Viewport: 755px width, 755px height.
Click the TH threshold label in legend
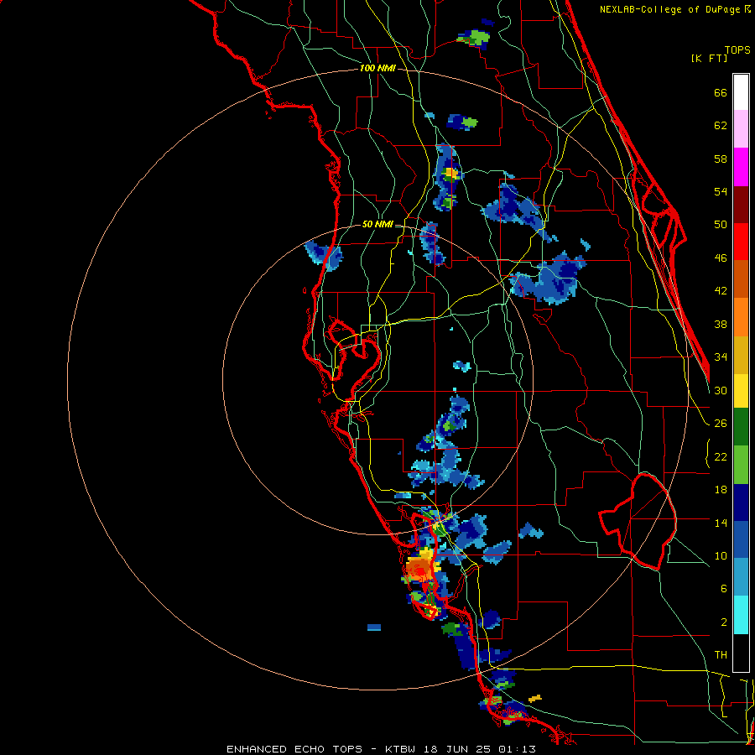(x=721, y=655)
